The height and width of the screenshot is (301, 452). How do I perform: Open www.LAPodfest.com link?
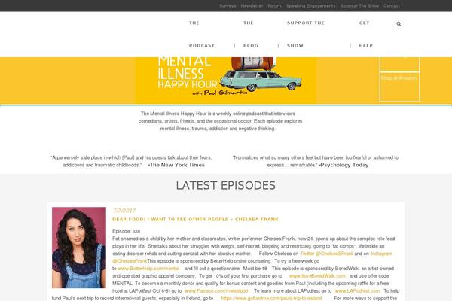[357, 291]
